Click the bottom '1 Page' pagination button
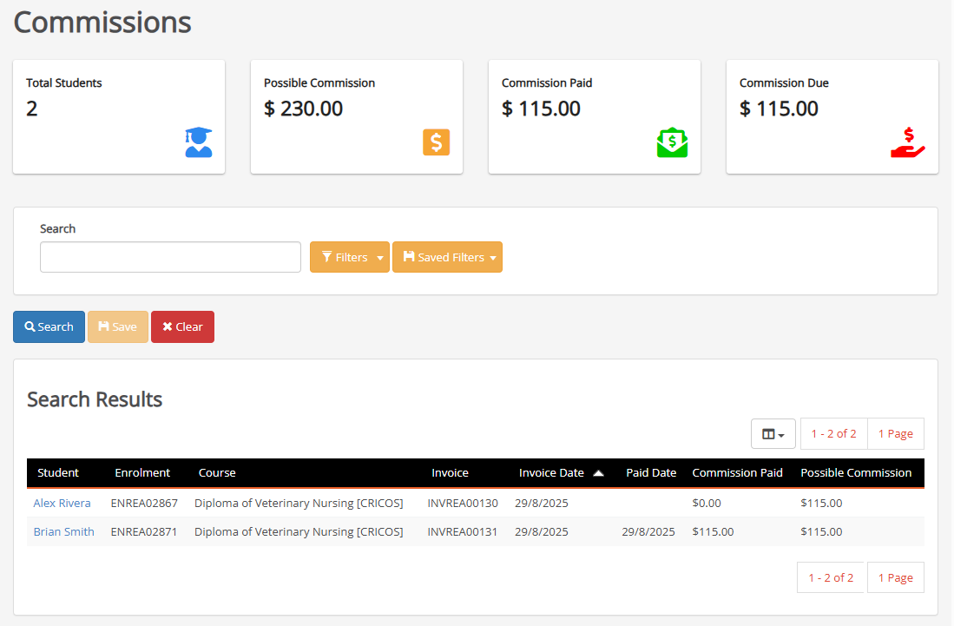The width and height of the screenshot is (954, 626). (896, 578)
